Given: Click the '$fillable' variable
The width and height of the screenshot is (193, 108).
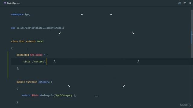Looking at the screenshot, I should point(36,55).
